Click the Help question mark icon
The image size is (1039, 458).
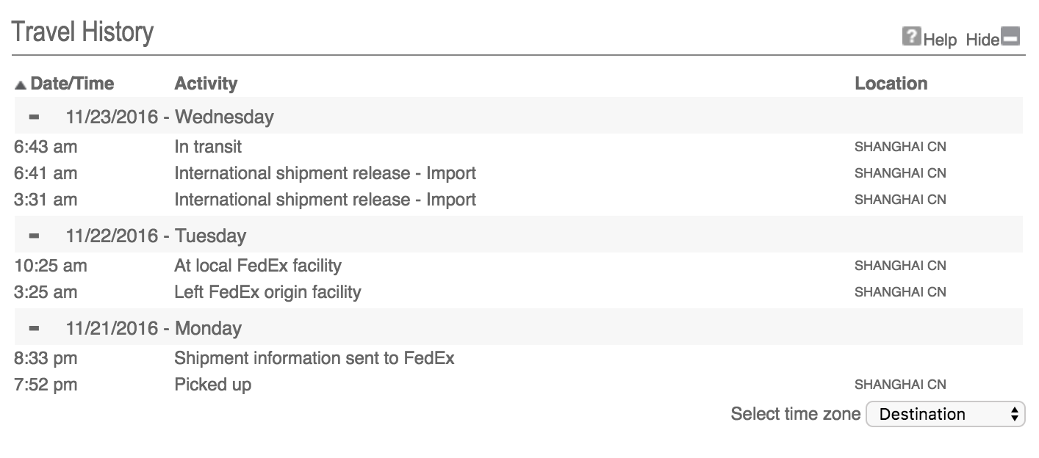(911, 36)
